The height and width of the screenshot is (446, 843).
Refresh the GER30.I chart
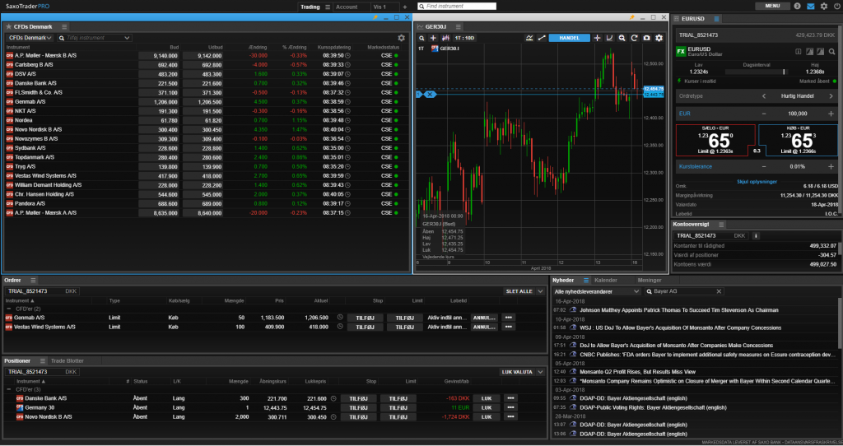[x=635, y=38]
